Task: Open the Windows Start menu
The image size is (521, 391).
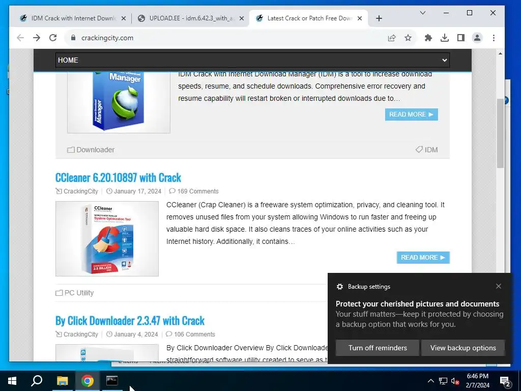Action: coord(12,381)
